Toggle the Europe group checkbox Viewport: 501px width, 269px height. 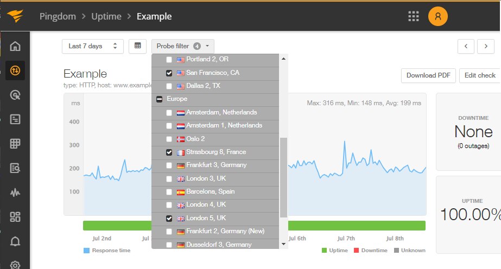159,99
